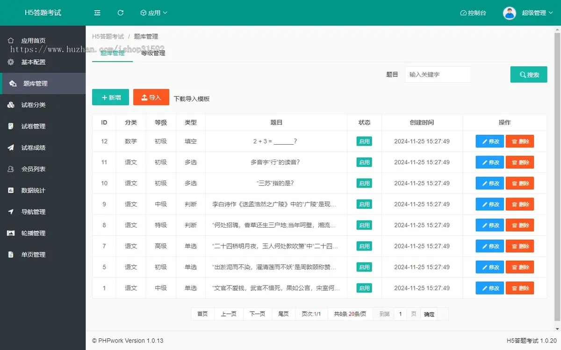
Task: Focus the 输入关键字 search field
Action: [438, 75]
